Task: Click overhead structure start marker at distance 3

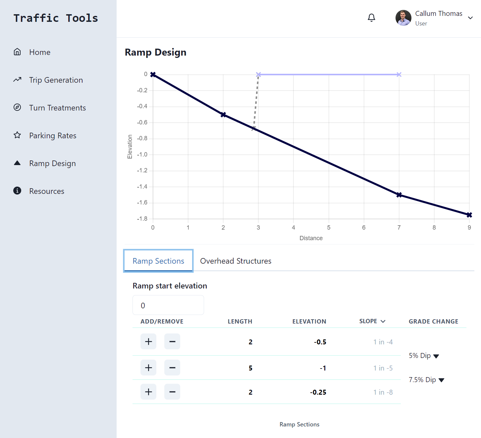Action: (x=258, y=75)
